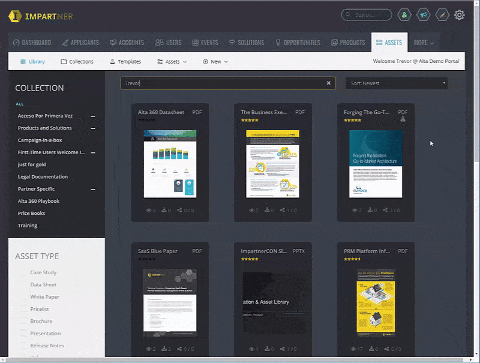This screenshot has height=363, width=480.
Task: Click download icon on PRM Platform Inf card
Action: pyautogui.click(x=371, y=349)
